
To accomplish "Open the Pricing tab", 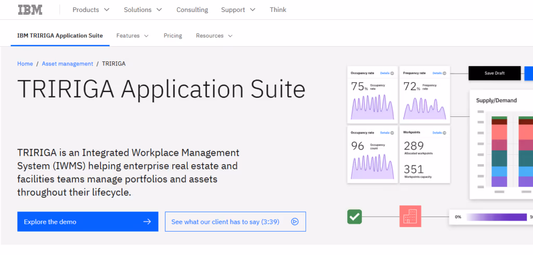I will (x=173, y=36).
